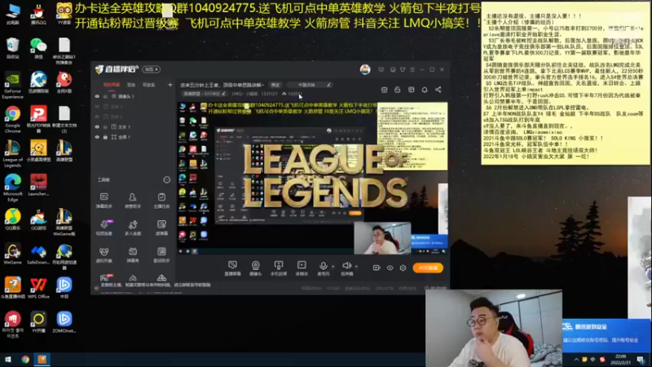Viewport: 652px width, 367px height.
Task: Click the 麦克风 microphone icon
Action: [x=323, y=266]
